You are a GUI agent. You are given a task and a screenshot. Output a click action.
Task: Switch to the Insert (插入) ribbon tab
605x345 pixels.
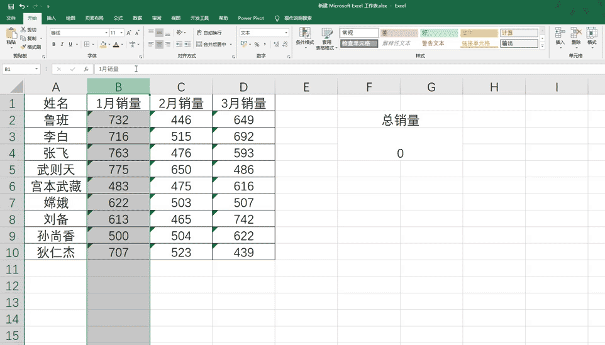pos(51,18)
